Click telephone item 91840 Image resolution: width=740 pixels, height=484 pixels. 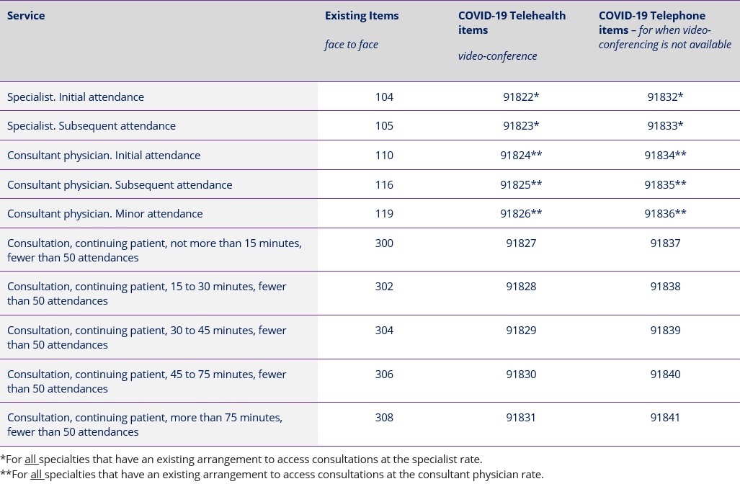tap(666, 374)
